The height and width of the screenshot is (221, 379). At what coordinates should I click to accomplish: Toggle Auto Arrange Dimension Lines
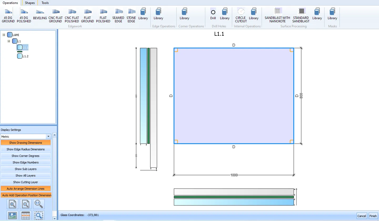26,189
